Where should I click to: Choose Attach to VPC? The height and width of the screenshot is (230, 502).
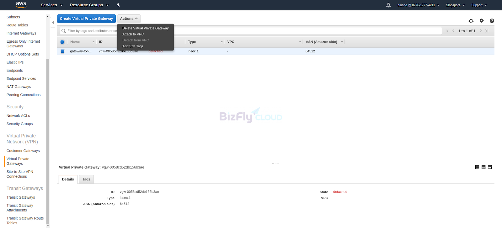click(x=133, y=34)
